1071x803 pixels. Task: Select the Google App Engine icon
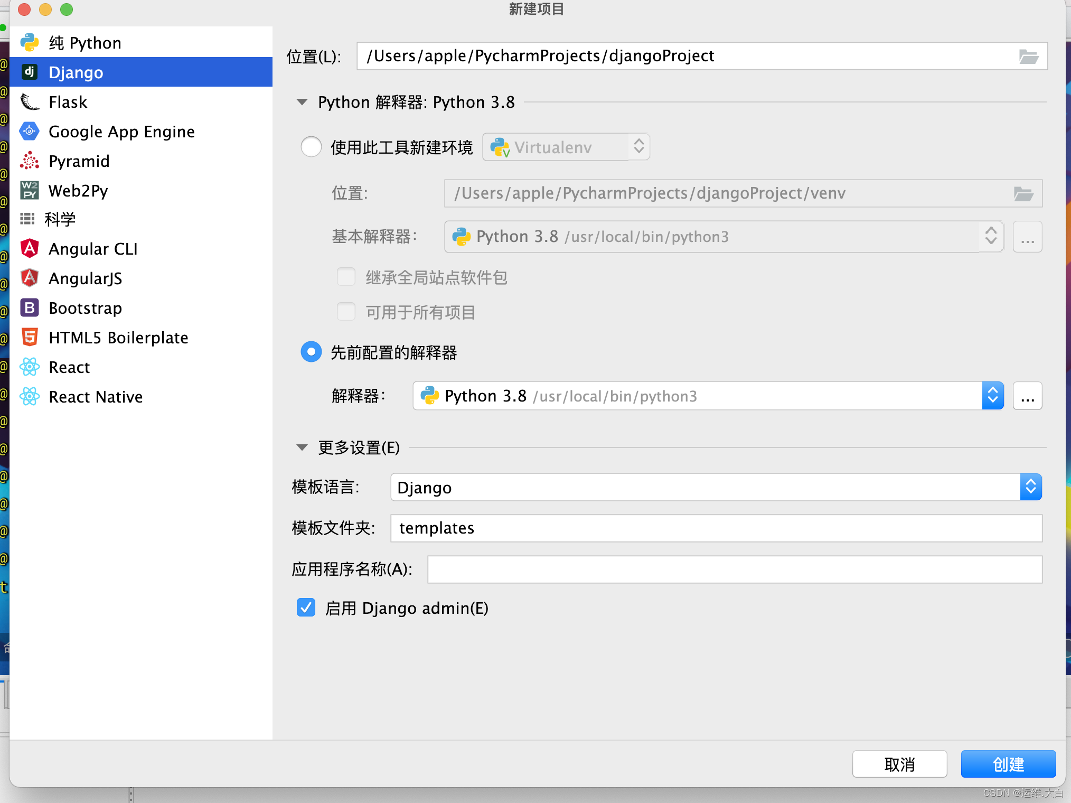30,131
